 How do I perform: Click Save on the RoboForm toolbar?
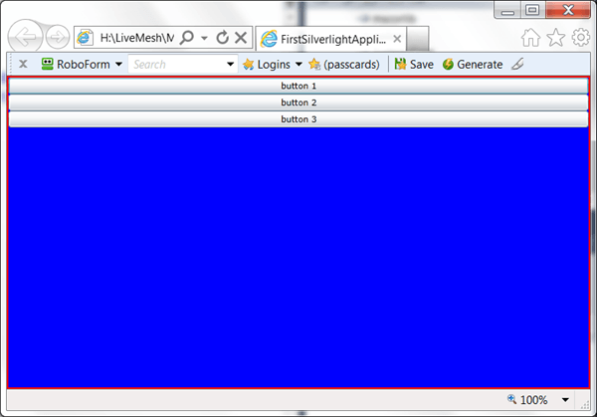pyautogui.click(x=414, y=64)
